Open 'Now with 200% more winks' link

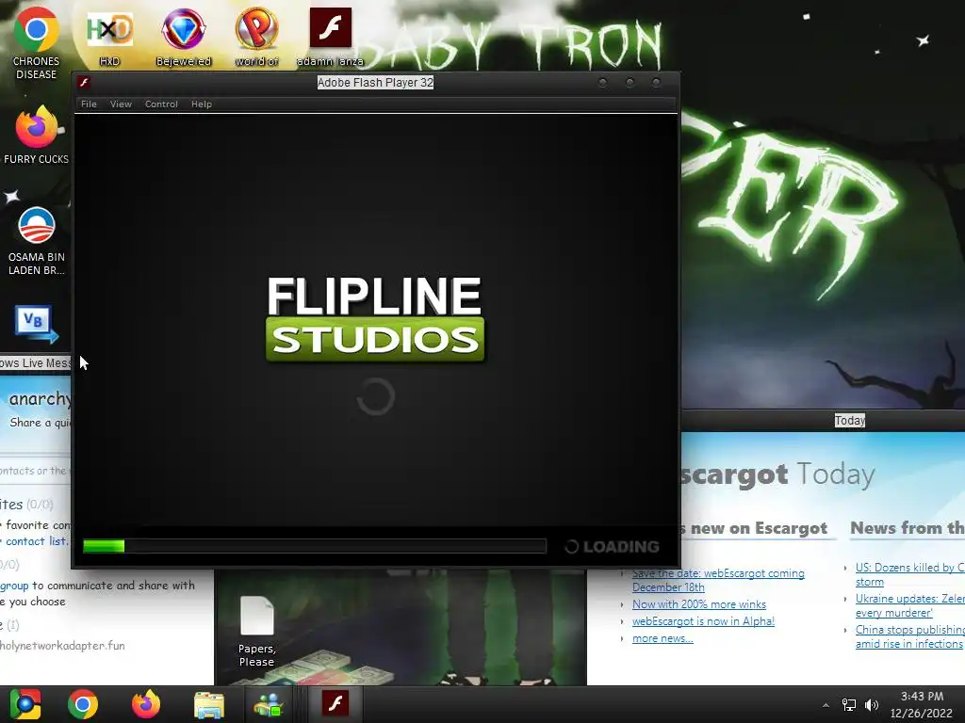tap(699, 604)
